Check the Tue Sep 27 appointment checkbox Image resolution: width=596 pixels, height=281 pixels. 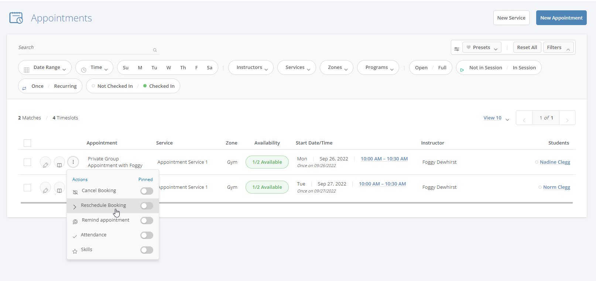pos(27,188)
